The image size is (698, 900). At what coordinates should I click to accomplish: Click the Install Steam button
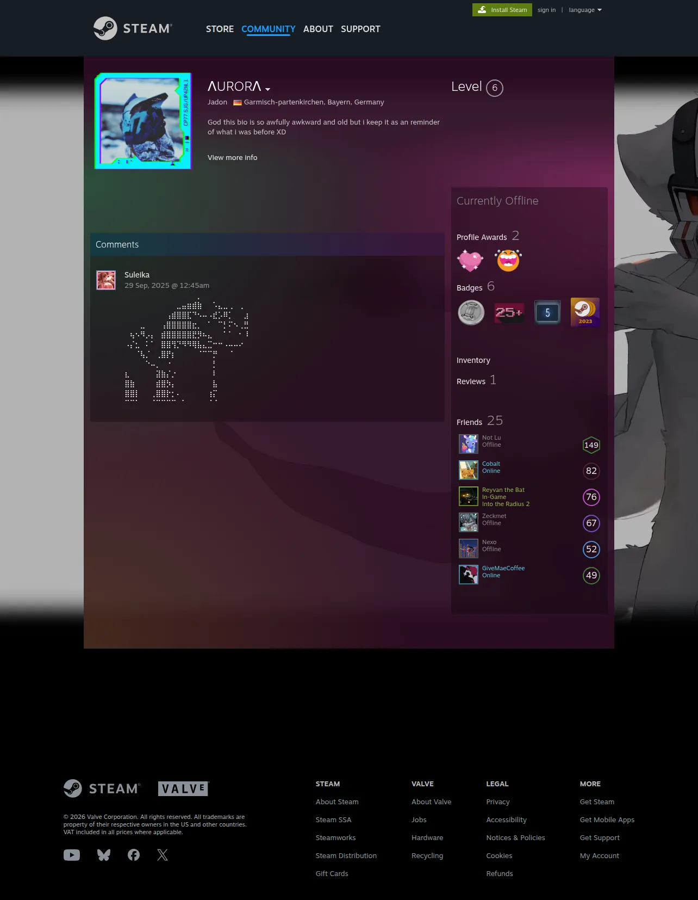coord(502,10)
